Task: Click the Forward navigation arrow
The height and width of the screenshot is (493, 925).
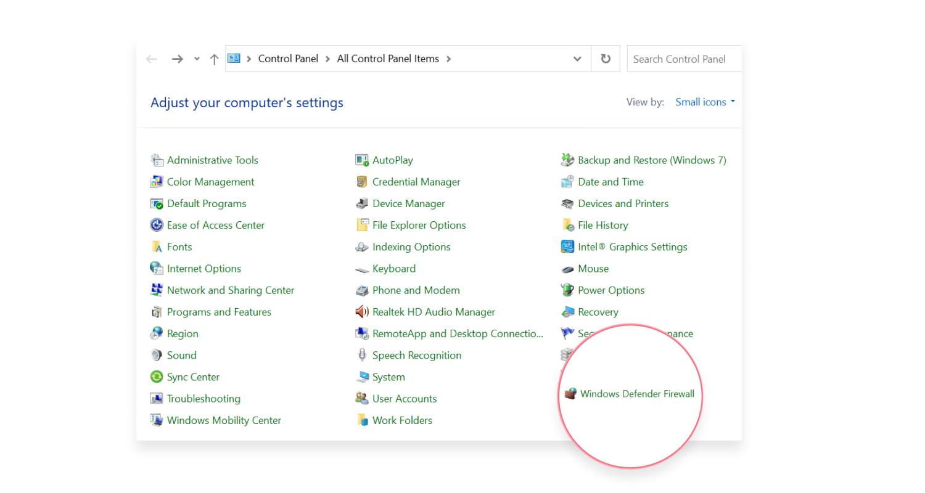Action: pos(177,59)
